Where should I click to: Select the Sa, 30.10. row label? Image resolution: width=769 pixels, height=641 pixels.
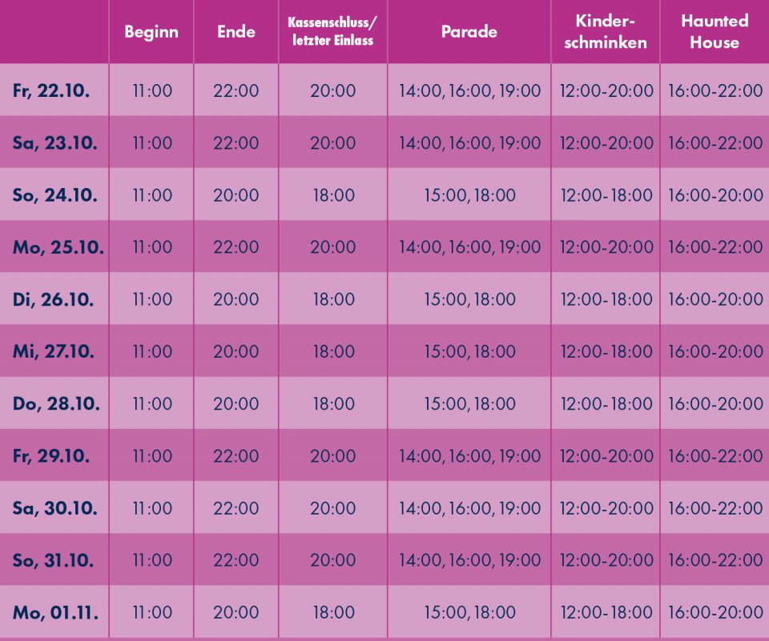tap(54, 508)
